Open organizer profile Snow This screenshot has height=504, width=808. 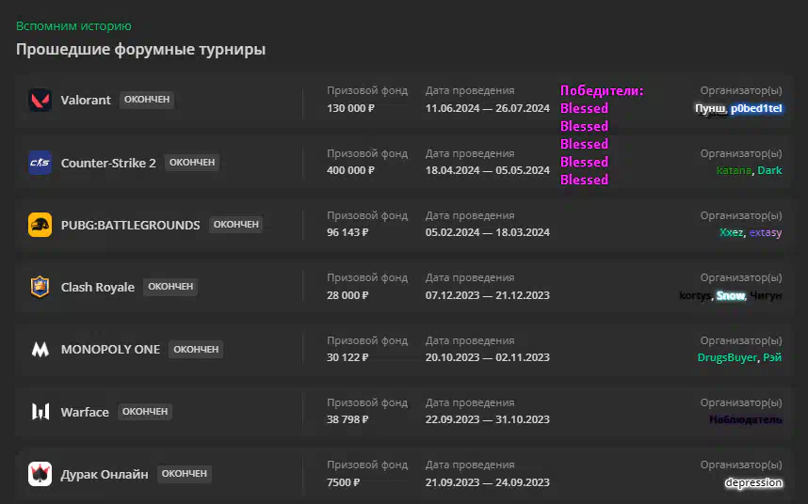[731, 295]
